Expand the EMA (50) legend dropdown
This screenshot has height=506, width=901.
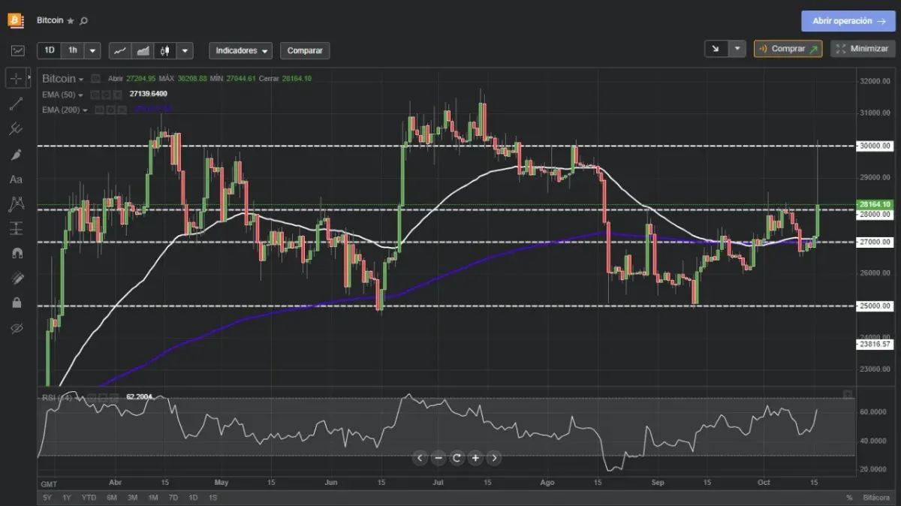point(80,95)
